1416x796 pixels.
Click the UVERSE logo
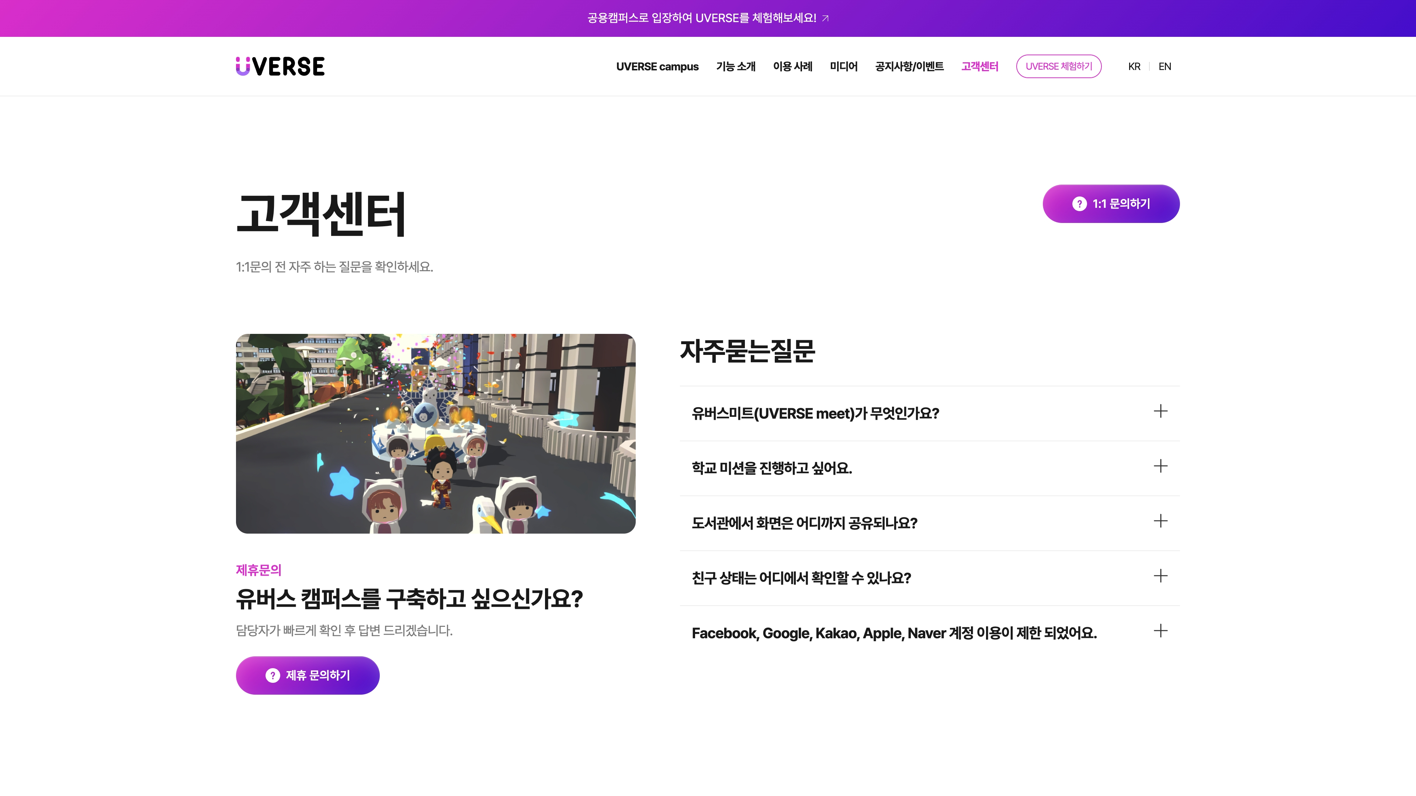[280, 66]
